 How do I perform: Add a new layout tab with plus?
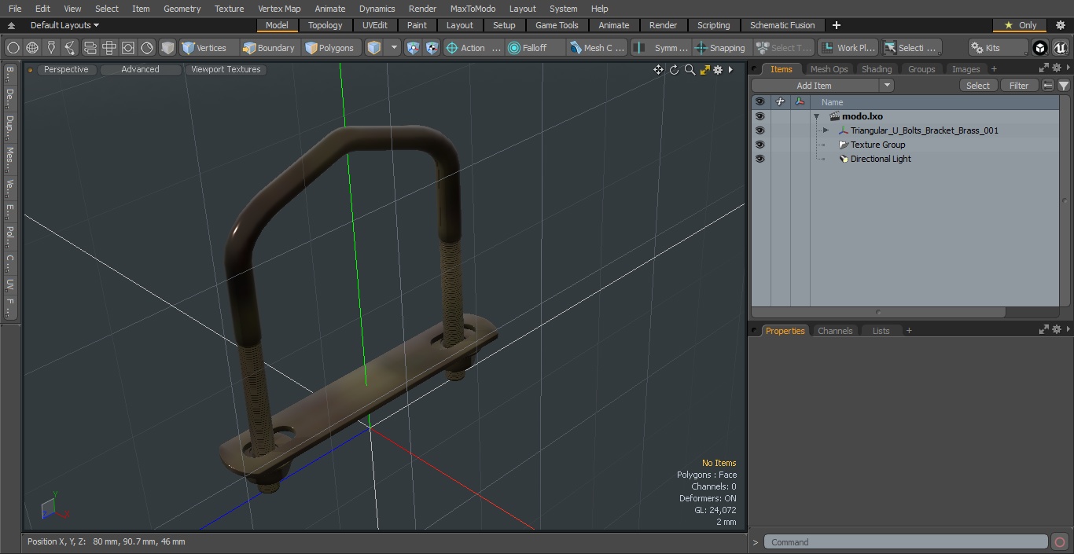coord(837,25)
